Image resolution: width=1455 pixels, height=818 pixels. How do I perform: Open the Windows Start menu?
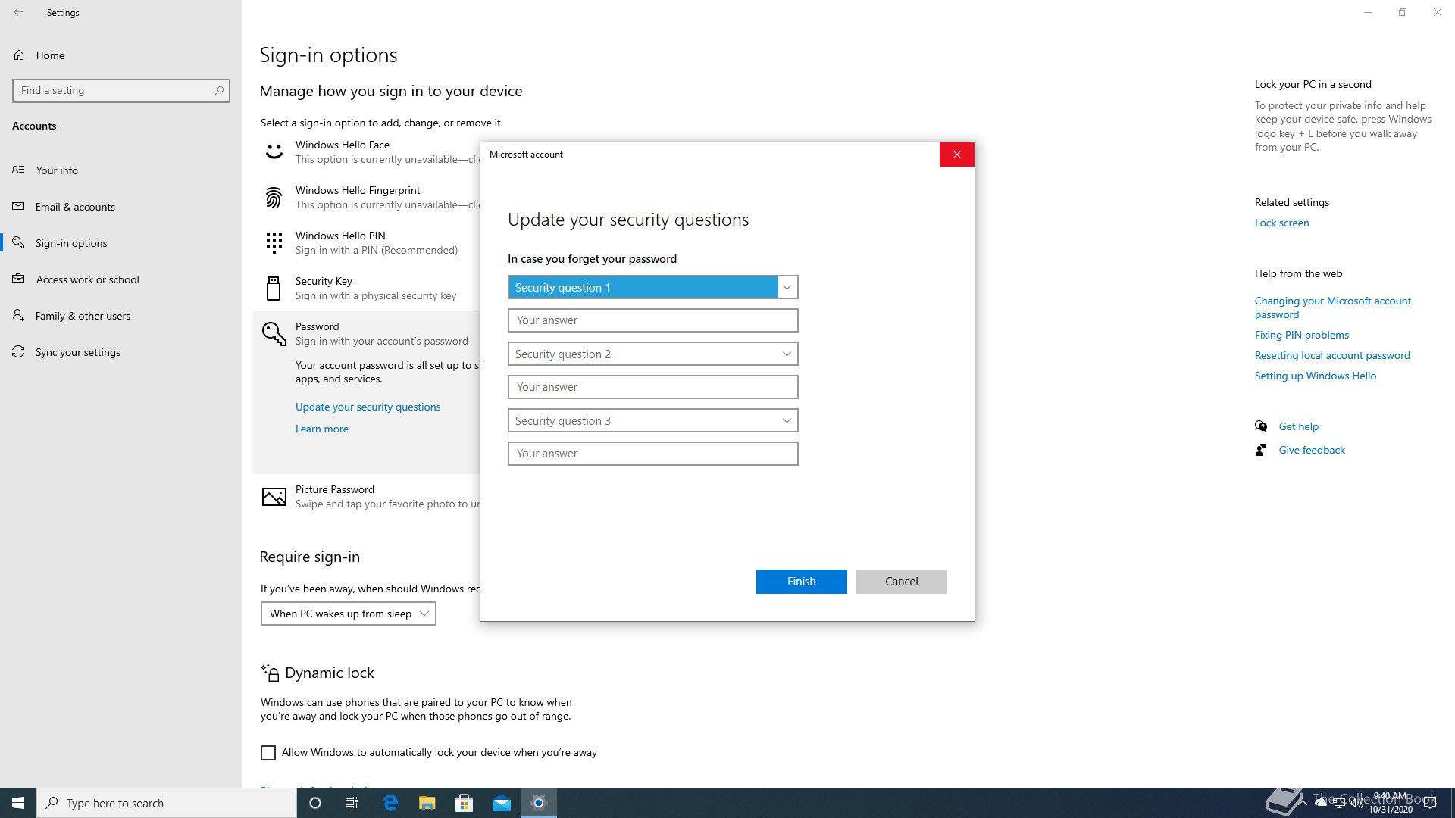(18, 803)
